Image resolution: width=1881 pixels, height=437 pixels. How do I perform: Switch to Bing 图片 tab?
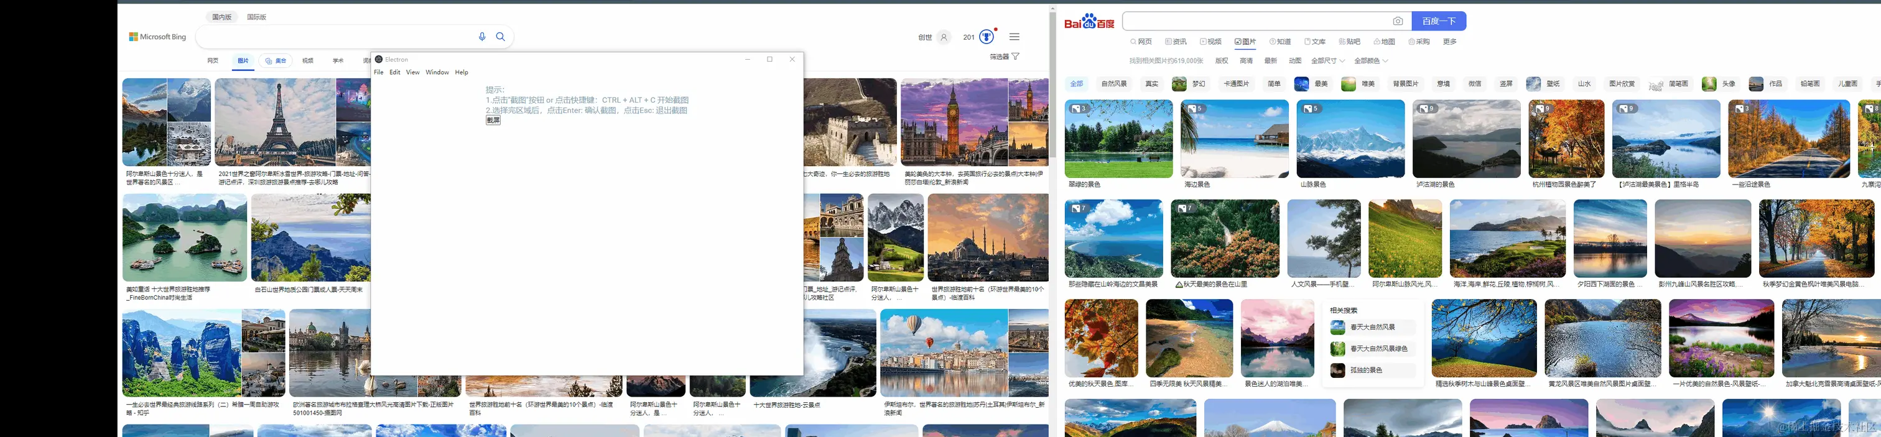243,60
